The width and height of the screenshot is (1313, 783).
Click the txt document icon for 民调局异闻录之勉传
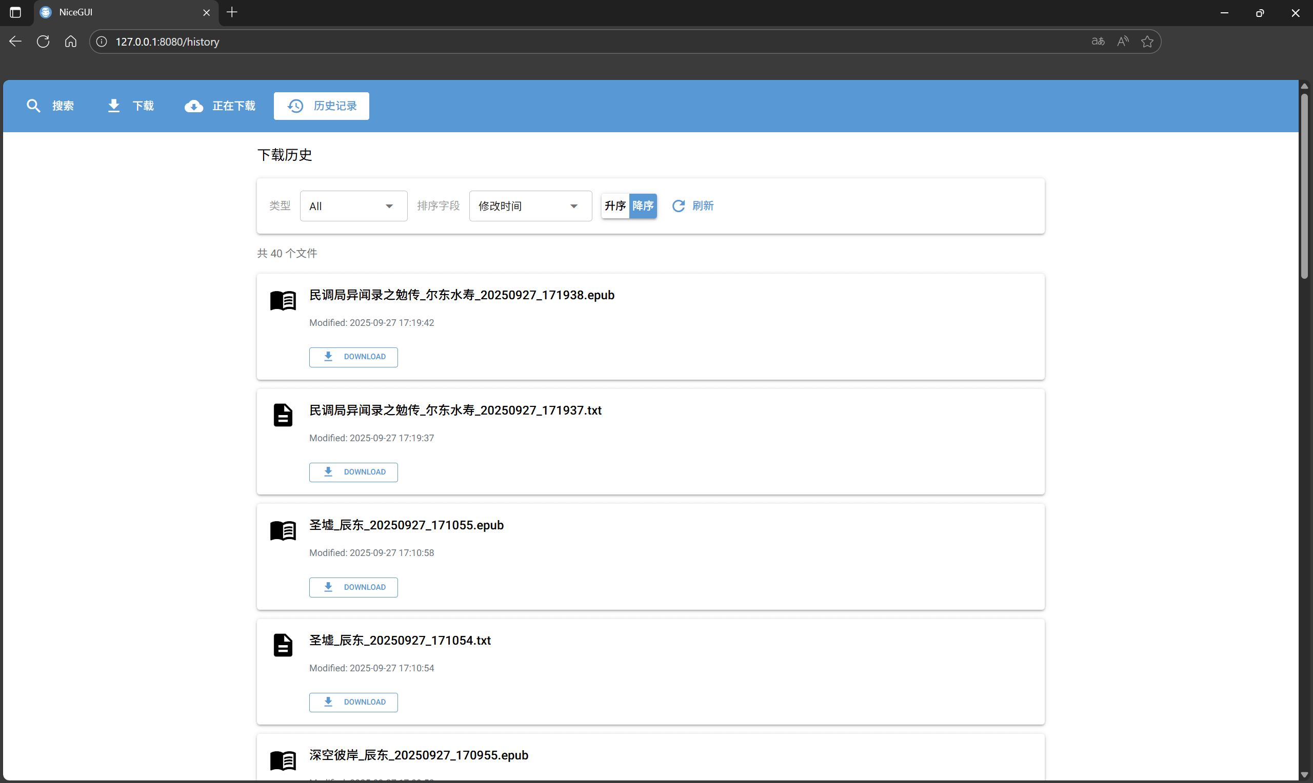[283, 415]
